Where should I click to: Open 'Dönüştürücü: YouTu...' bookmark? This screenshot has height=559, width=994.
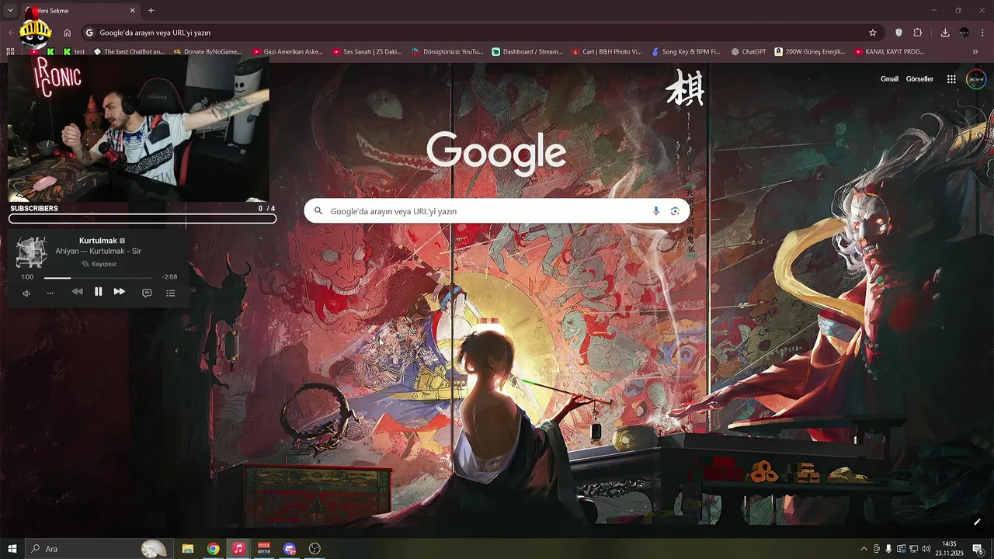pyautogui.click(x=447, y=52)
